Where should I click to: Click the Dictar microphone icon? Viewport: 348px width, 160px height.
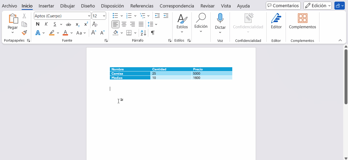(220, 18)
